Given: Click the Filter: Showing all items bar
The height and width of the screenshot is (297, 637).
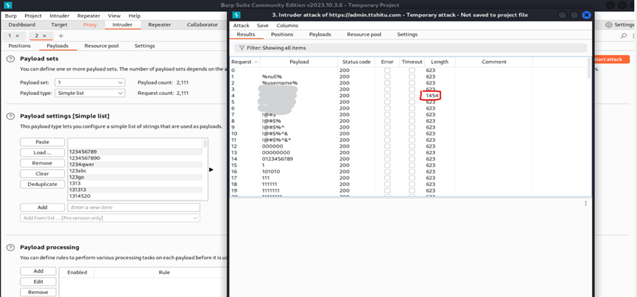Looking at the screenshot, I should coord(410,48).
